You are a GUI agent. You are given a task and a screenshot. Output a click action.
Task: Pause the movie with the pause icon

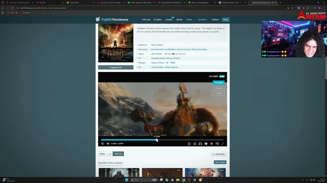click(102, 144)
